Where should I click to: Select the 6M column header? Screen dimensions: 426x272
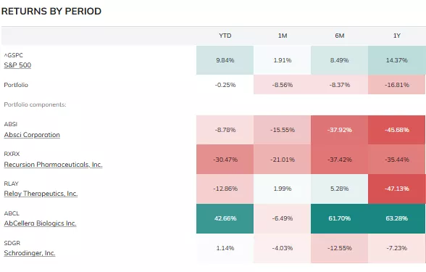339,36
